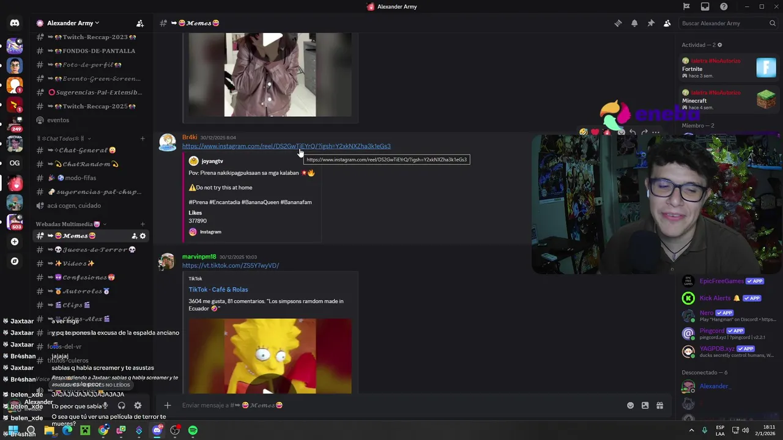Click the search box Buscar Alexander Army

tap(729, 23)
